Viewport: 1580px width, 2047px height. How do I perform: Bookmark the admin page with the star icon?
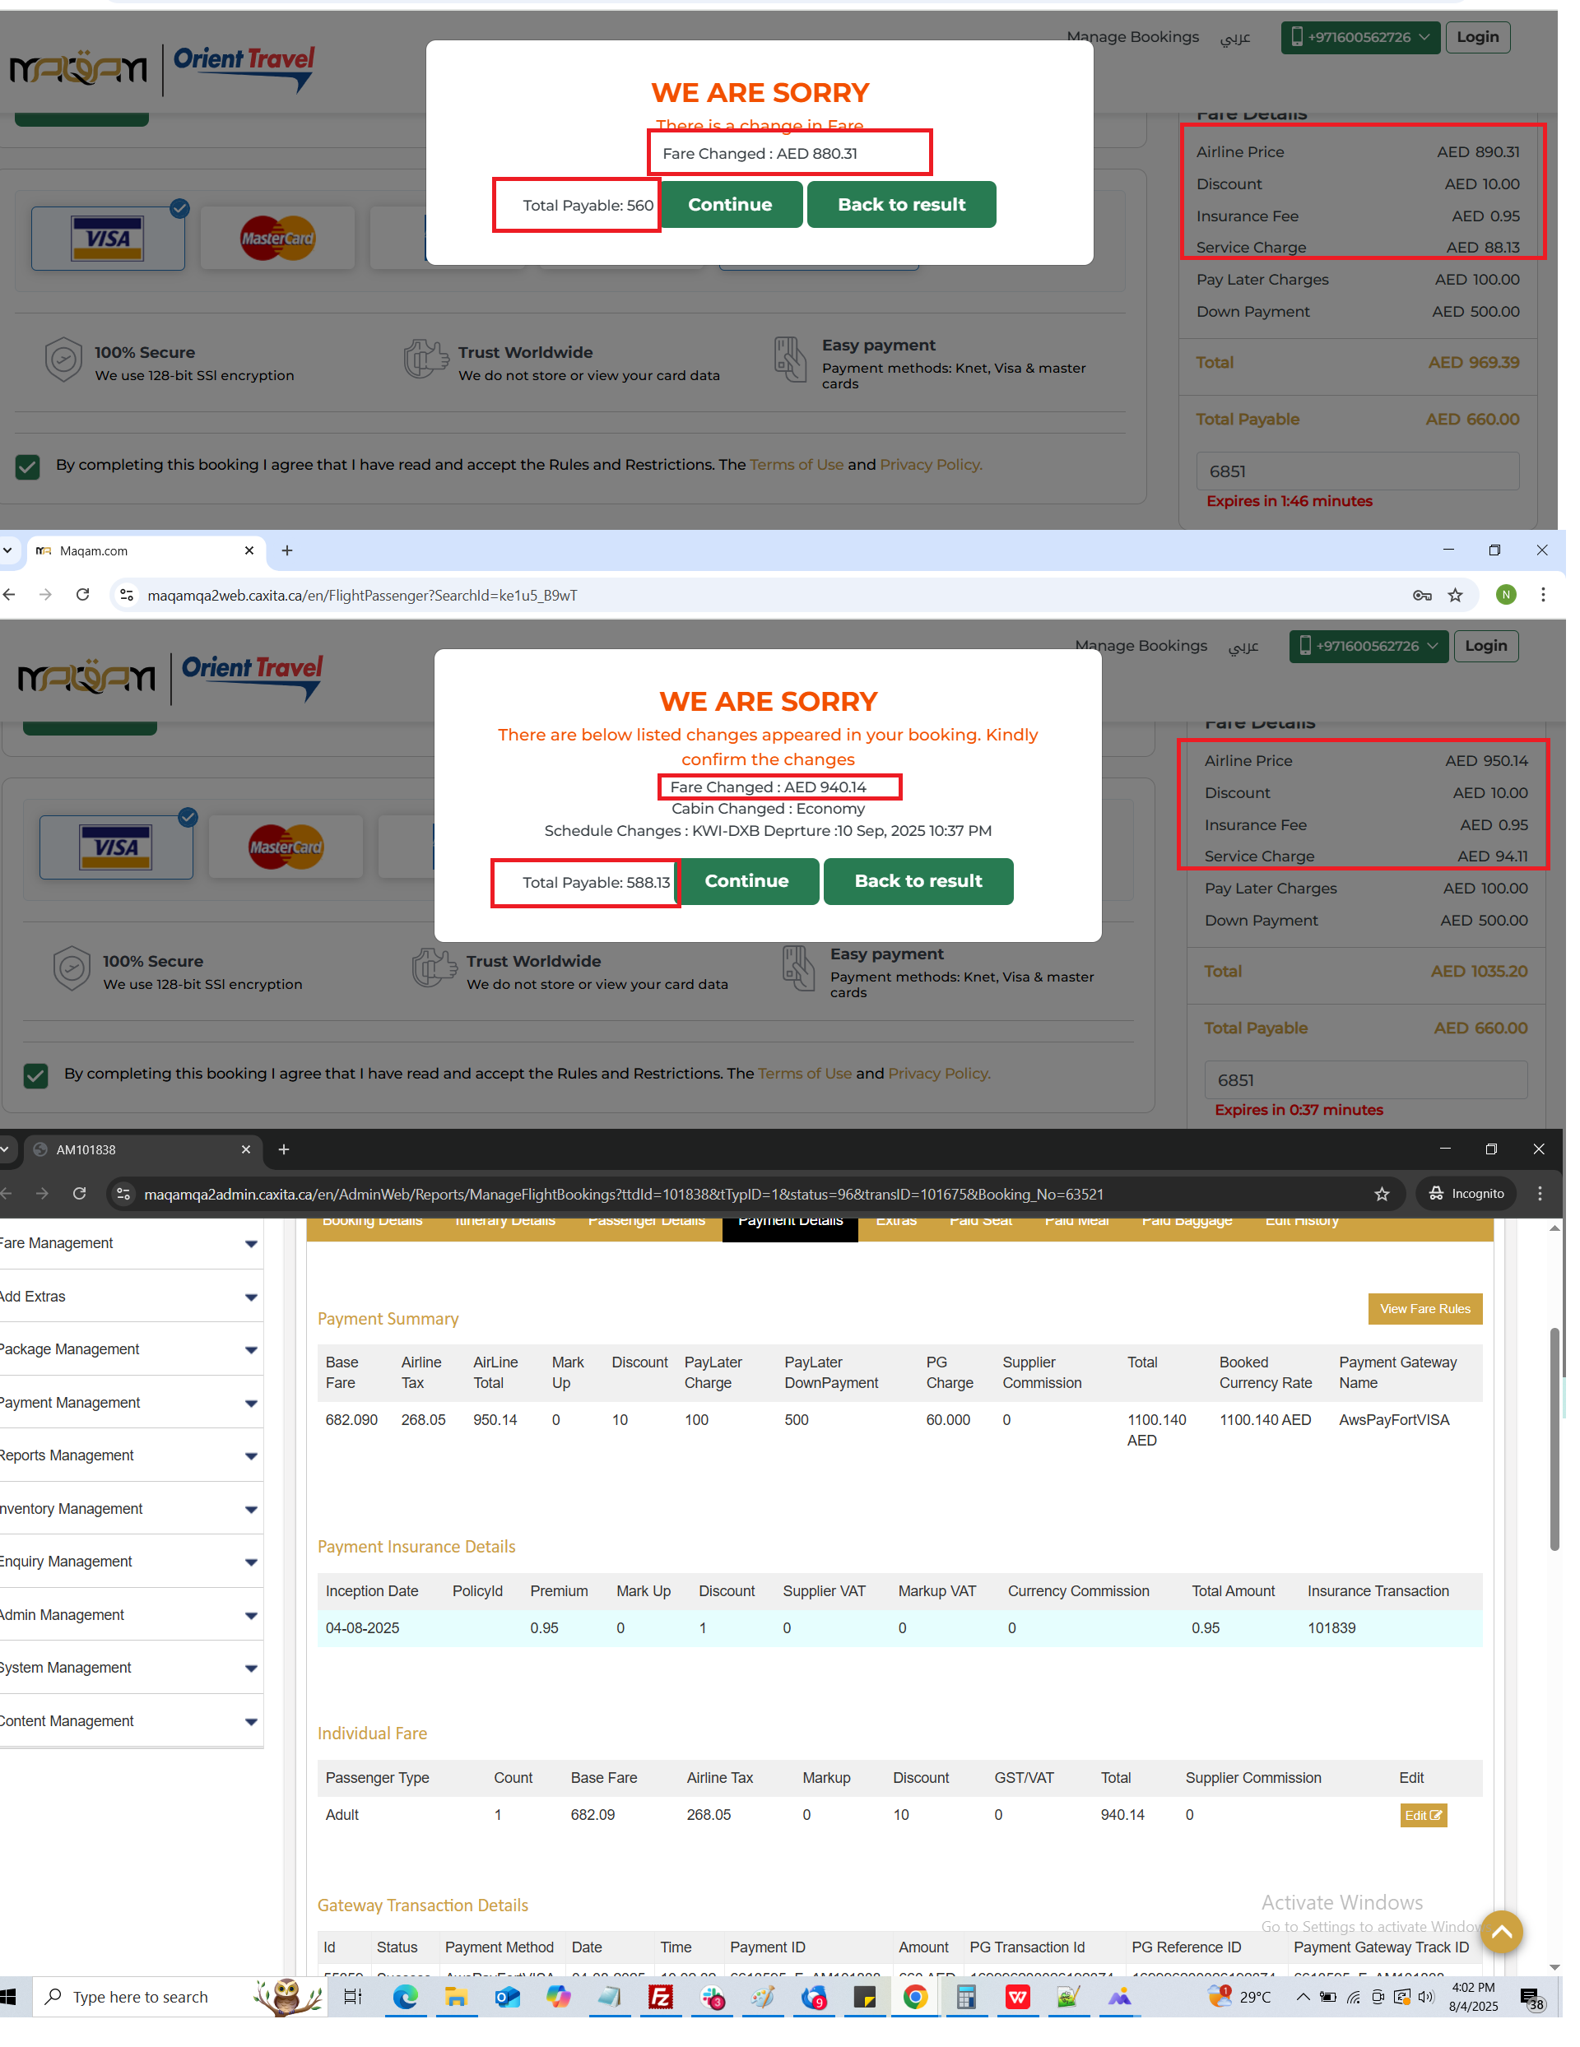click(1381, 1194)
